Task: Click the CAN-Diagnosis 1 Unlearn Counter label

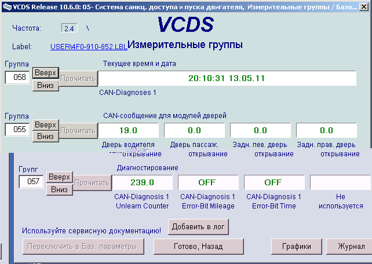Action: [x=142, y=201]
